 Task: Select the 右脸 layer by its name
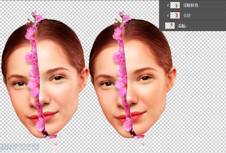(x=183, y=26)
